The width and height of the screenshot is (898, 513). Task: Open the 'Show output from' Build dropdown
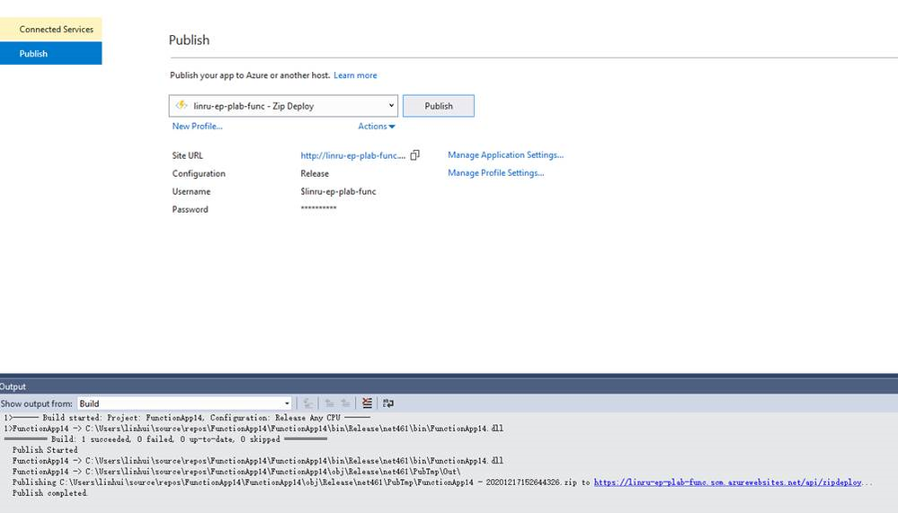(x=184, y=403)
